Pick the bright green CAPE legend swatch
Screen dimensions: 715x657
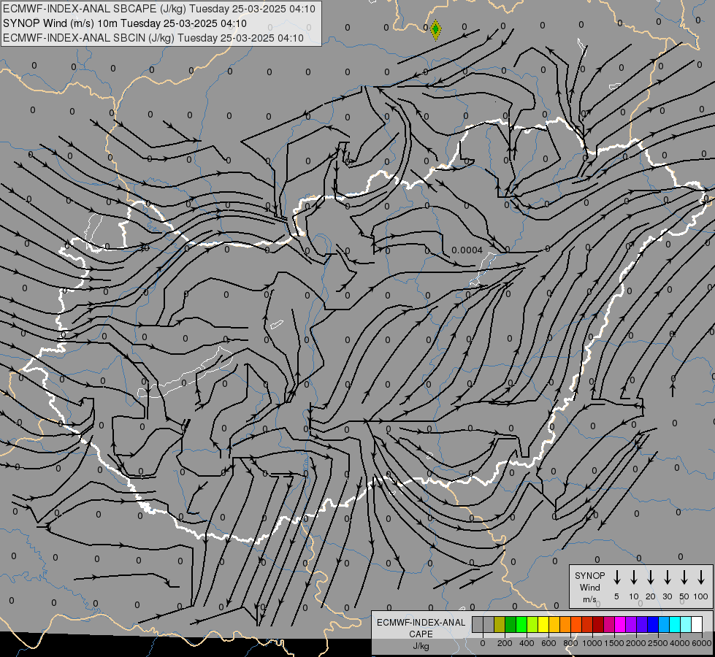pyautogui.click(x=521, y=624)
